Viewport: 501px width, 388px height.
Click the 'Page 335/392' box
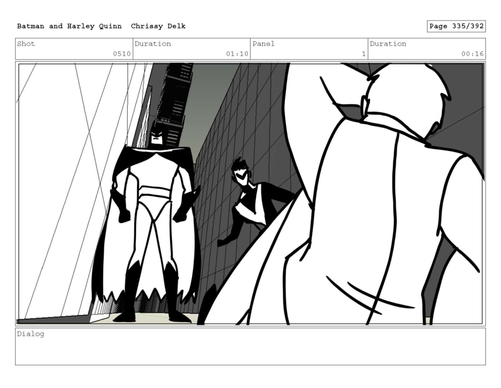pyautogui.click(x=456, y=26)
